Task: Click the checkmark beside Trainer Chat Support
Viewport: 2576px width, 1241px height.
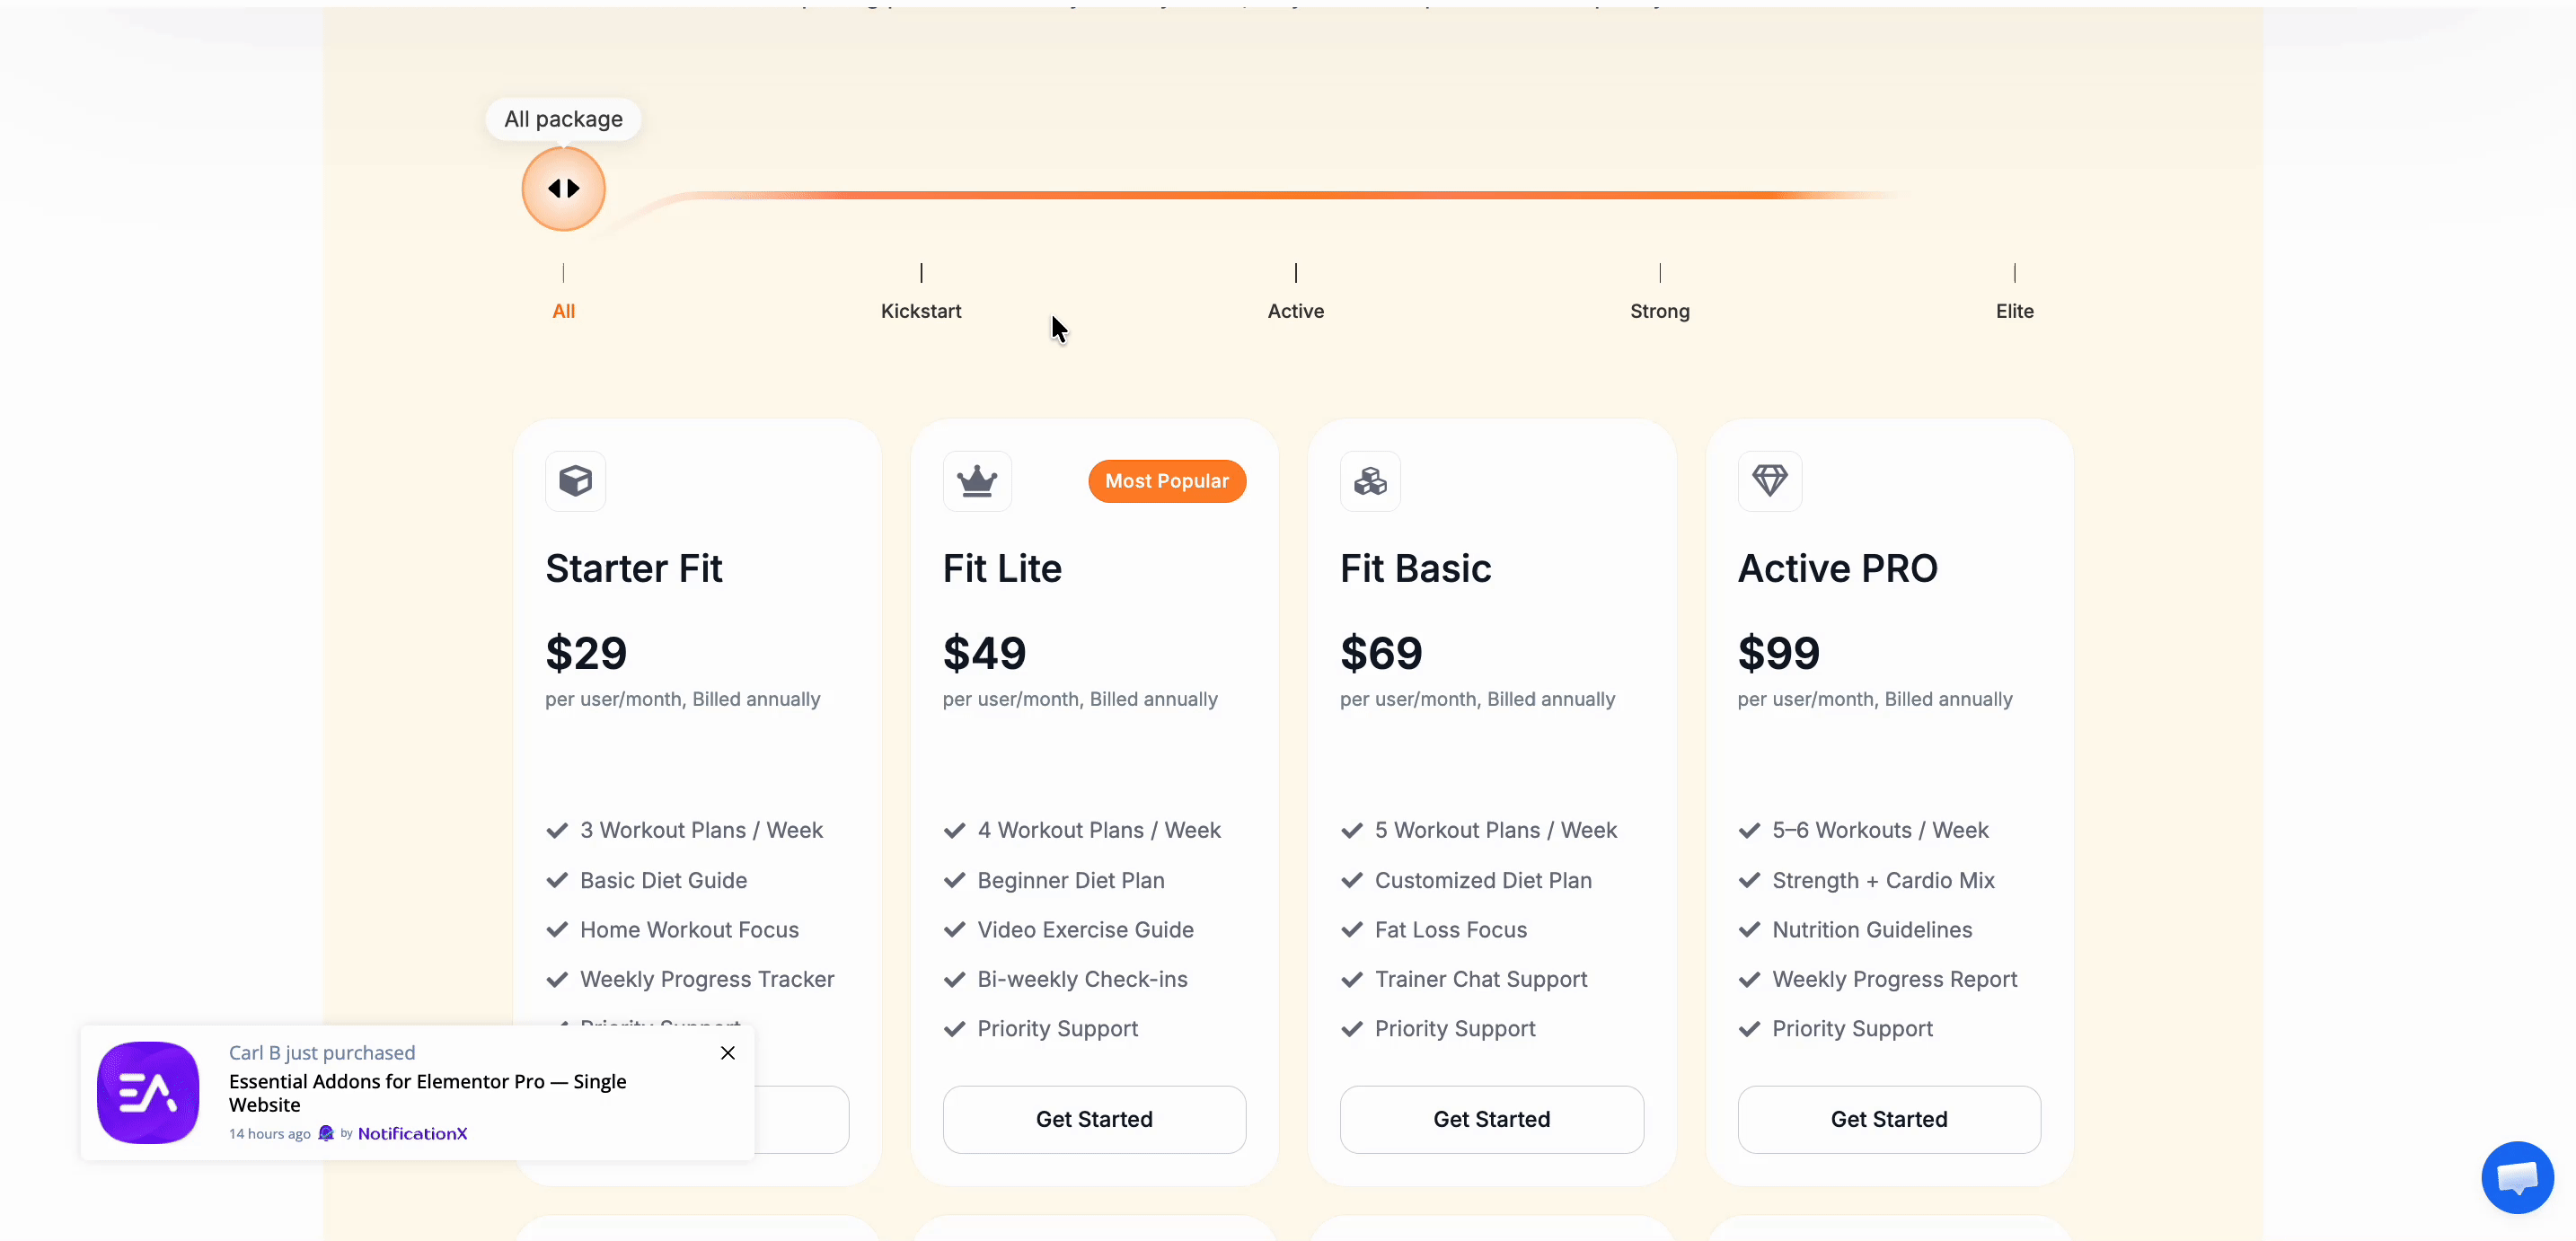Action: pyautogui.click(x=1351, y=980)
